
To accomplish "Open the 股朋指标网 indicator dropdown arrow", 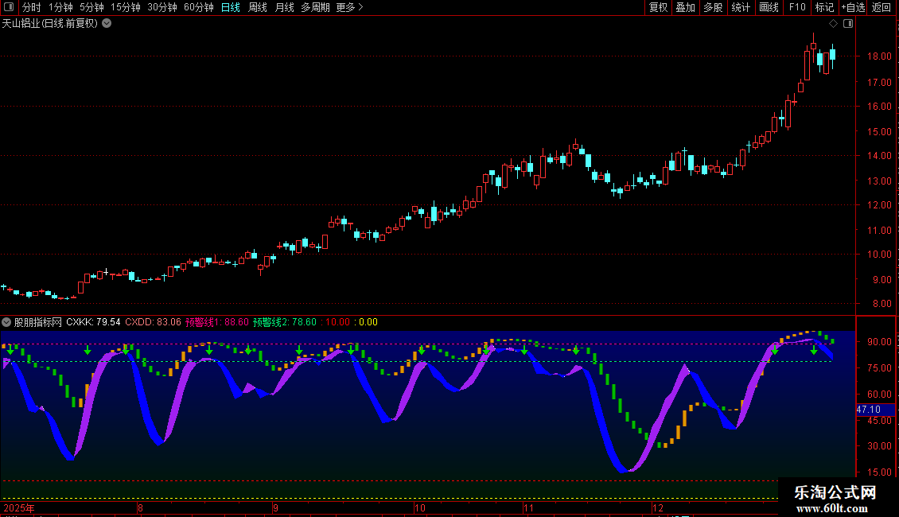I will point(6,322).
